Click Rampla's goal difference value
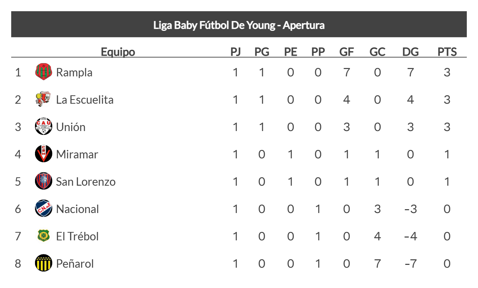478x288 pixels. tap(410, 73)
